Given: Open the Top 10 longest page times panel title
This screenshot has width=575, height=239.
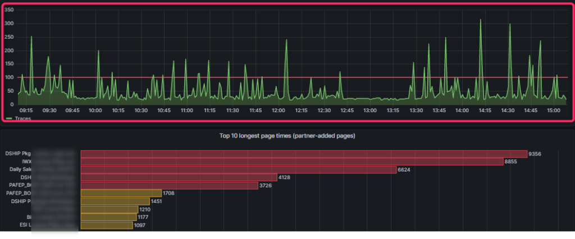Looking at the screenshot, I should [x=286, y=136].
